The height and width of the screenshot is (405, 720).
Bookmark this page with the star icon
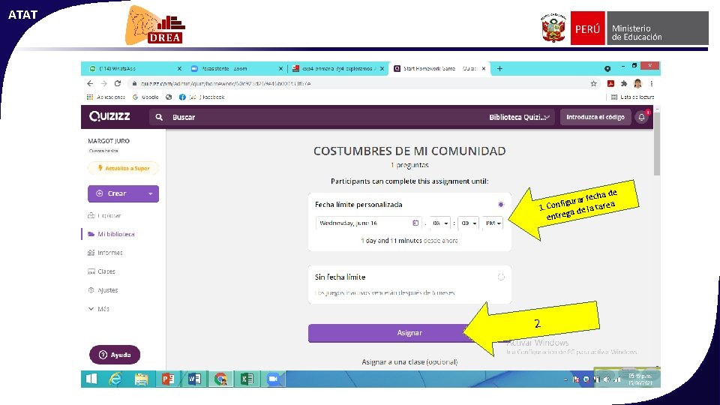click(594, 83)
